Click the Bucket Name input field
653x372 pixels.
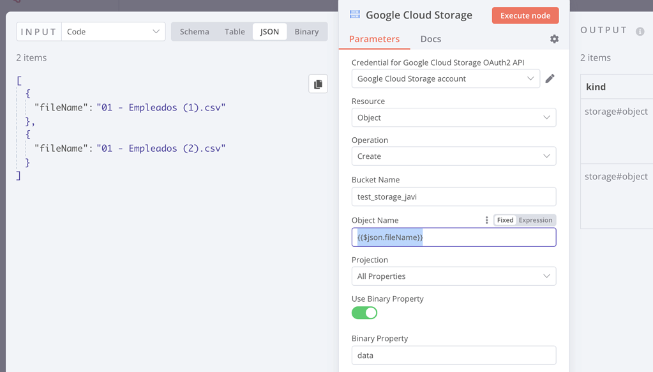(453, 197)
